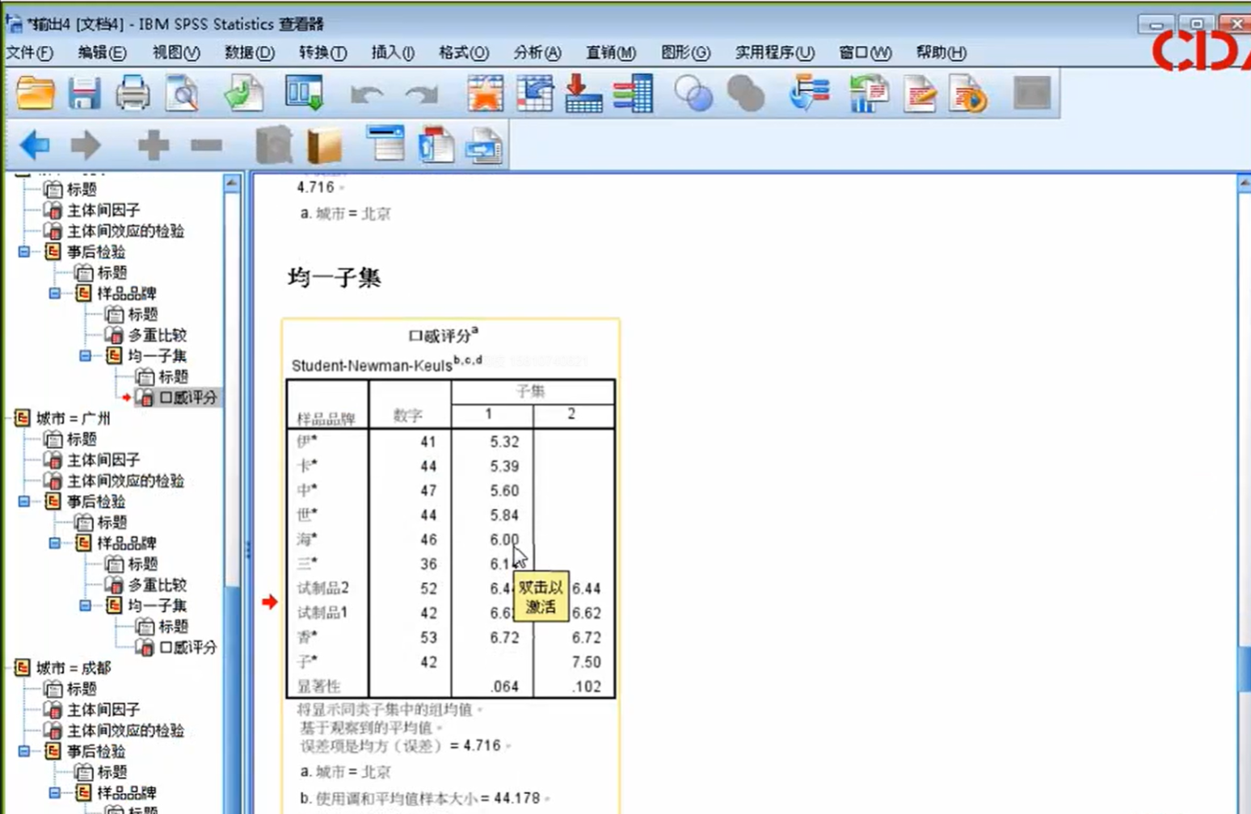Collapse the 事后检验 node under 城市 = 广州
Screen dimensions: 1251x814
pos(24,501)
